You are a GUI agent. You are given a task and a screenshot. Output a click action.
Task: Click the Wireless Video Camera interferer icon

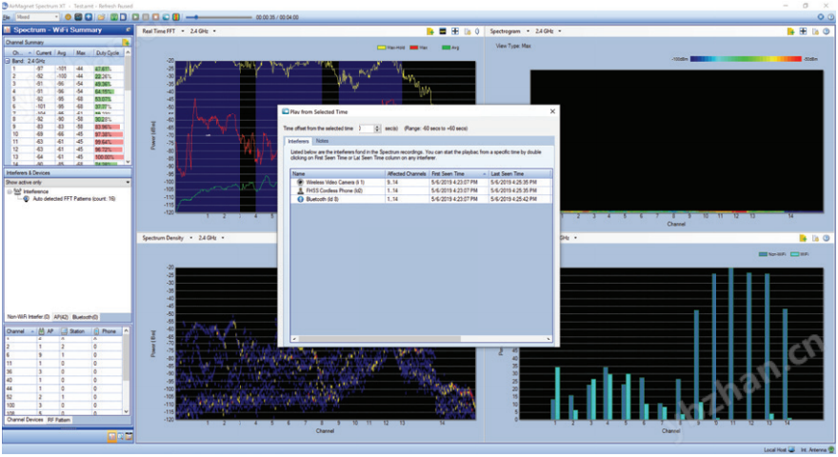pyautogui.click(x=301, y=182)
